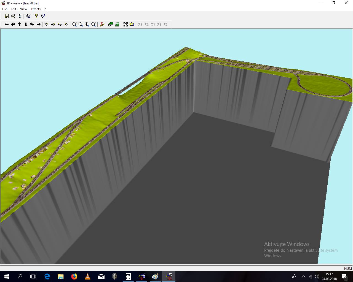The image size is (353, 282).
Task: Open VLC media player from the taskbar
Action: [88, 276]
